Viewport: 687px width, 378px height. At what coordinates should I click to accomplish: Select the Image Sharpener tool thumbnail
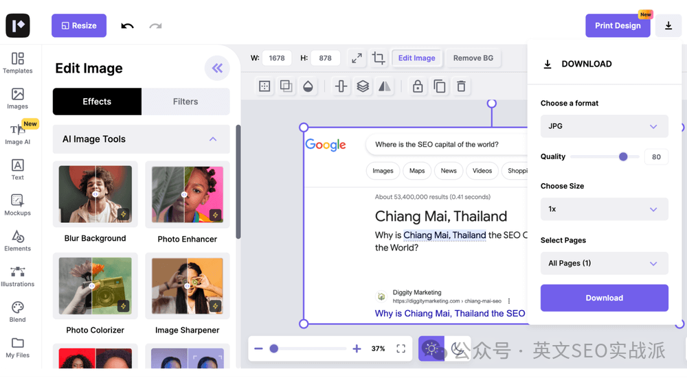coord(188,285)
